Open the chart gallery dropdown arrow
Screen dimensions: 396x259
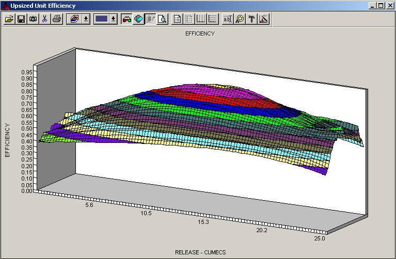[x=86, y=19]
